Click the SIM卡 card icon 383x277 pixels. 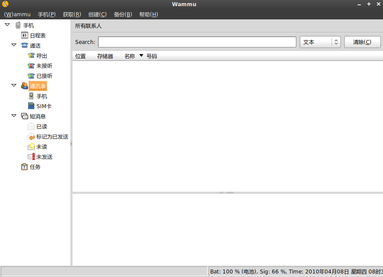tap(31, 106)
